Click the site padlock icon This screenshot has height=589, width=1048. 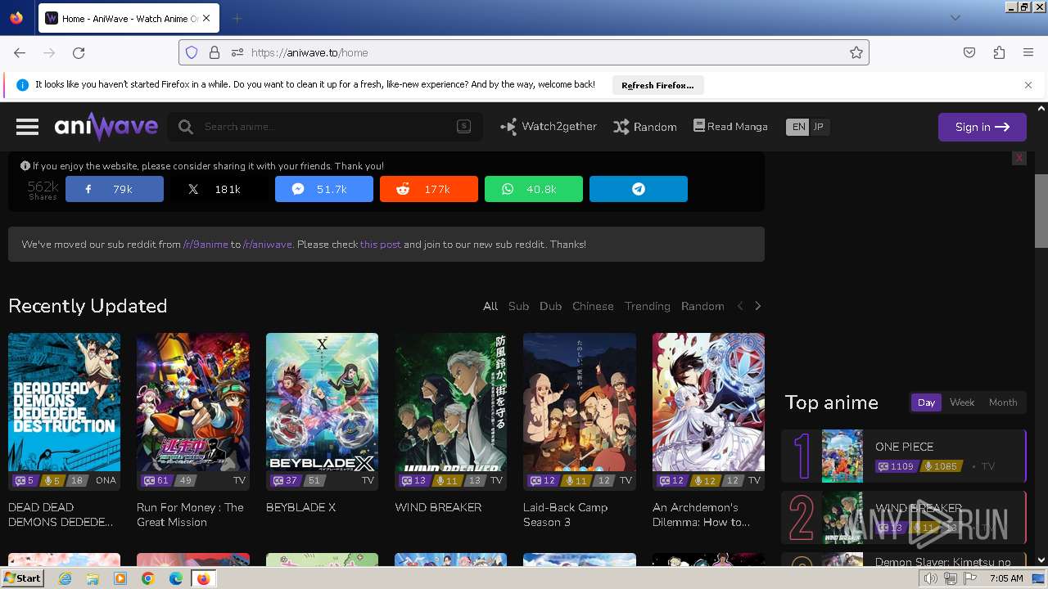(x=215, y=52)
